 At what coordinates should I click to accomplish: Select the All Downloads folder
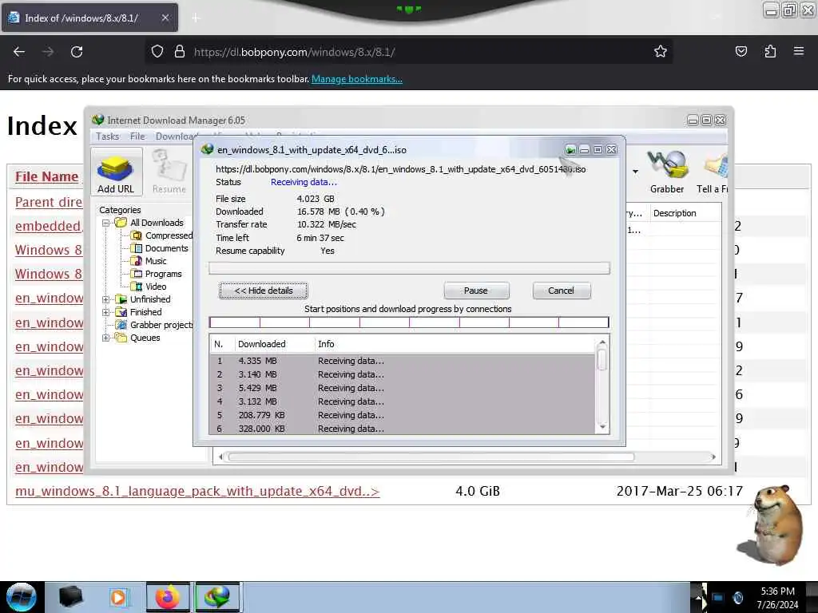pos(149,223)
